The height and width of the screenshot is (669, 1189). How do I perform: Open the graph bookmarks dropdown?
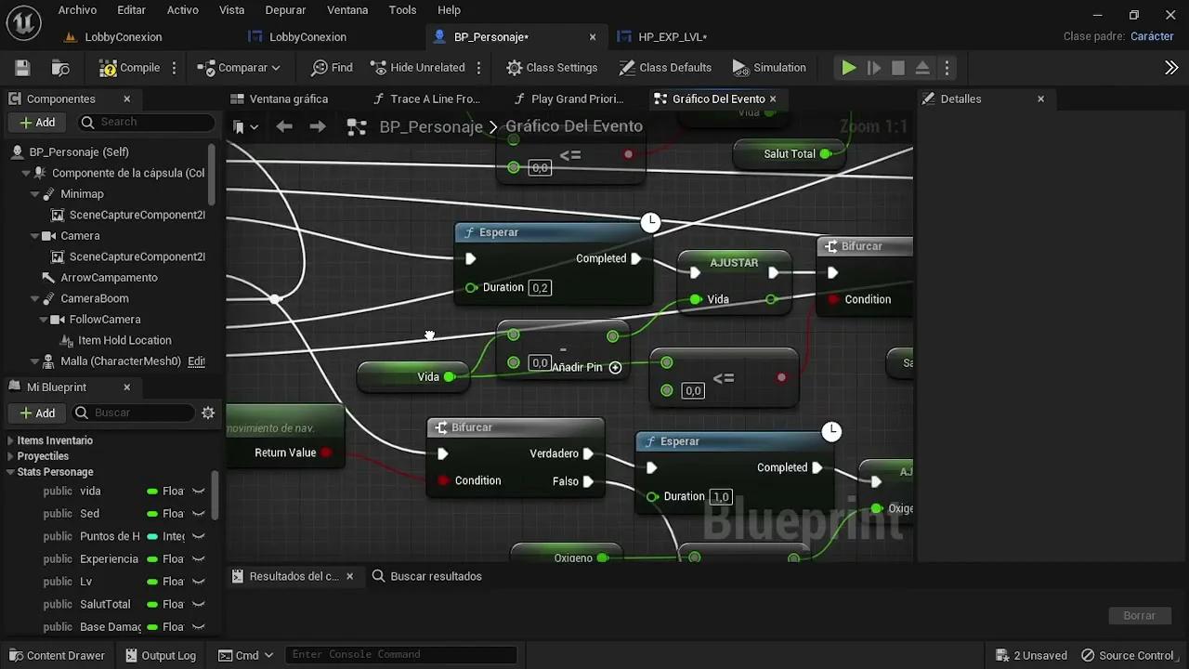(x=245, y=126)
